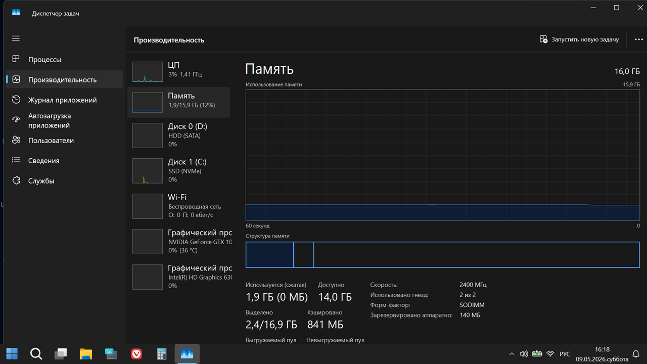This screenshot has width=647, height=364.
Task: Open Автозагрузка приложений section
Action: 64,120
